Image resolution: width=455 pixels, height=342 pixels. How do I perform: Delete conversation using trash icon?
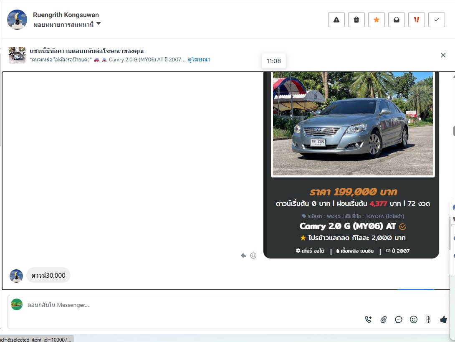(356, 20)
